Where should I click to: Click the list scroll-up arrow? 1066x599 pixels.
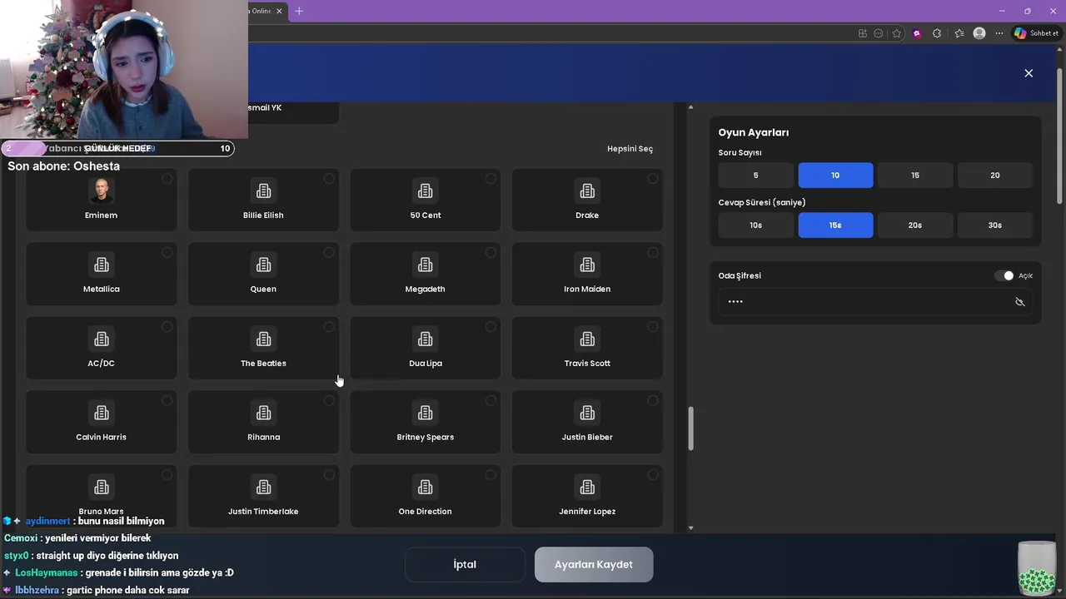[690, 107]
